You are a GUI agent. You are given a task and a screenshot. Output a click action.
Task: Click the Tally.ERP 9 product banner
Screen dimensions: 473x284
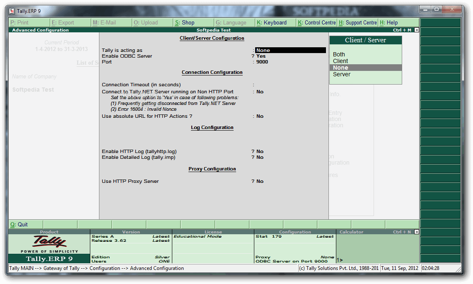[49, 259]
